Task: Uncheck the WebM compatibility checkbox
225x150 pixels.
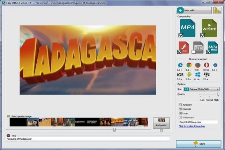Action: (202, 35)
